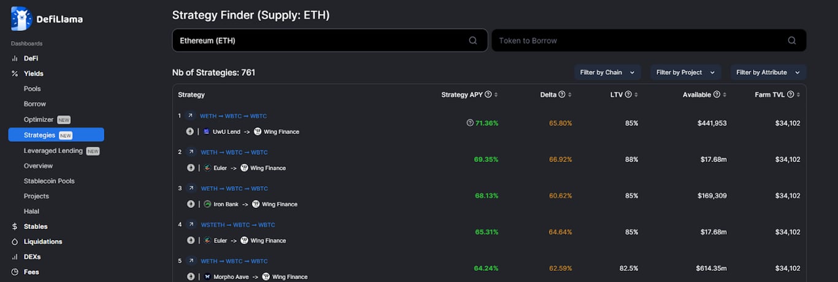Open Leveraged Lending page
This screenshot has width=838, height=282.
coord(53,151)
